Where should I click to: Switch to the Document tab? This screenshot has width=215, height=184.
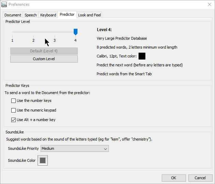coord(13,15)
